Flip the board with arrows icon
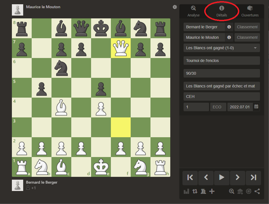The image size is (269, 204). click(x=195, y=192)
